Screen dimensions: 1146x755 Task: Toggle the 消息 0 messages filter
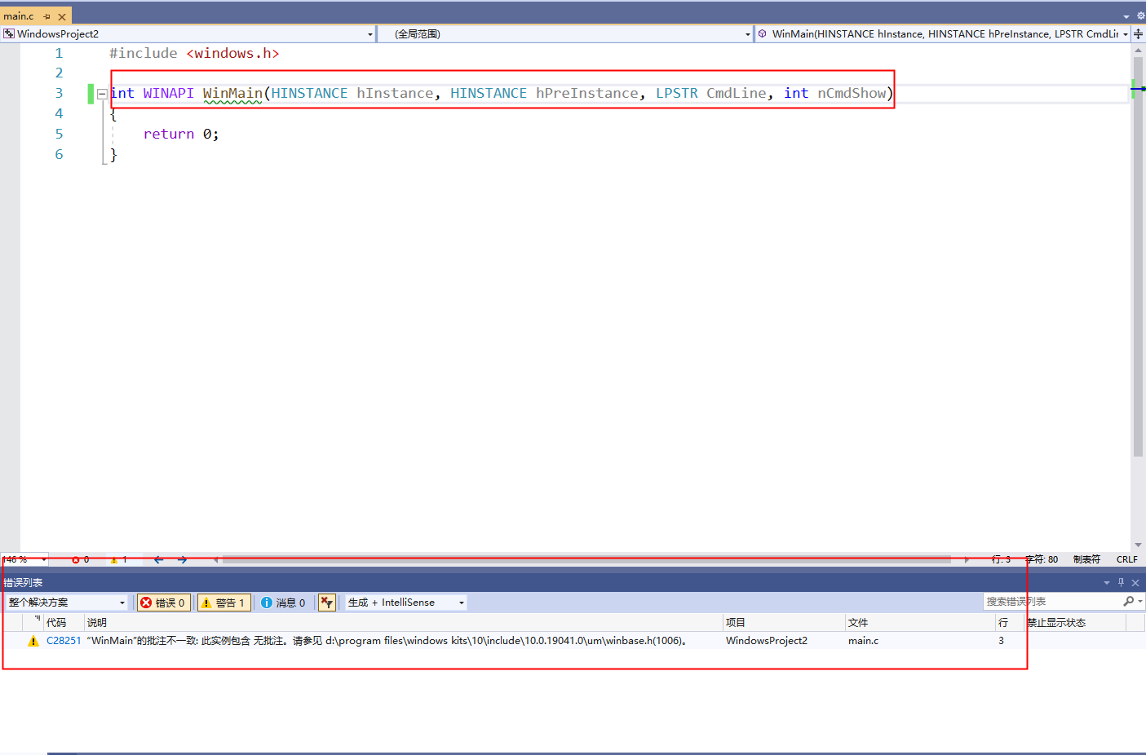283,603
